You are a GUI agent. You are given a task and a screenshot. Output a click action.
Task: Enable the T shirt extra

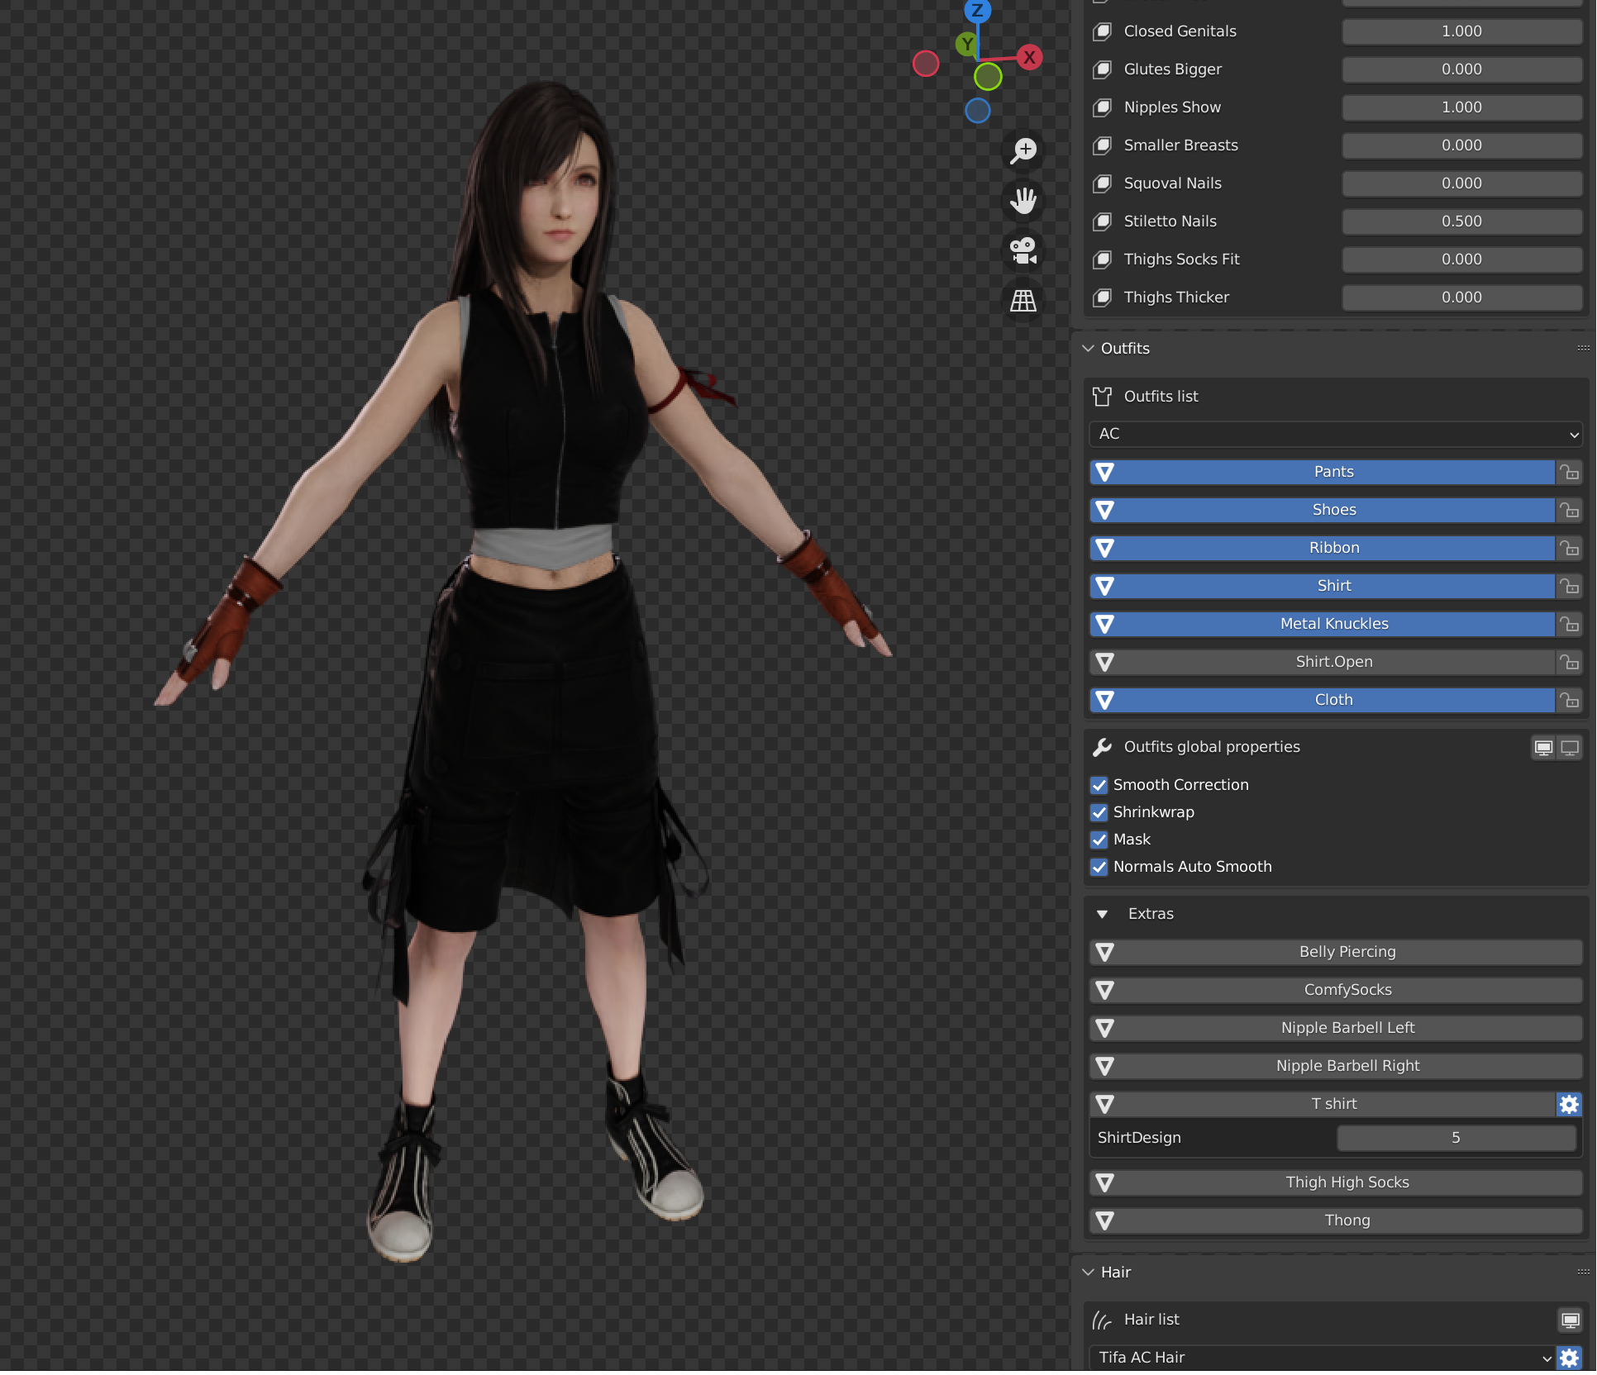1322,1105
